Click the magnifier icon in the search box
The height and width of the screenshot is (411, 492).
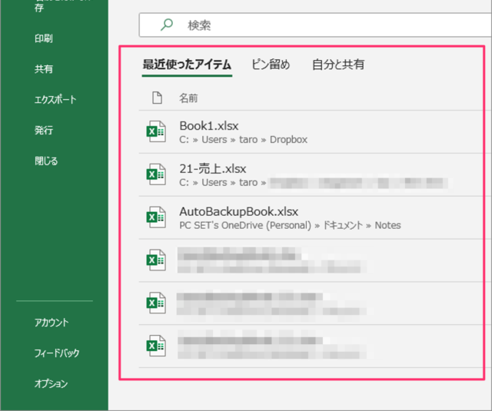pos(167,25)
